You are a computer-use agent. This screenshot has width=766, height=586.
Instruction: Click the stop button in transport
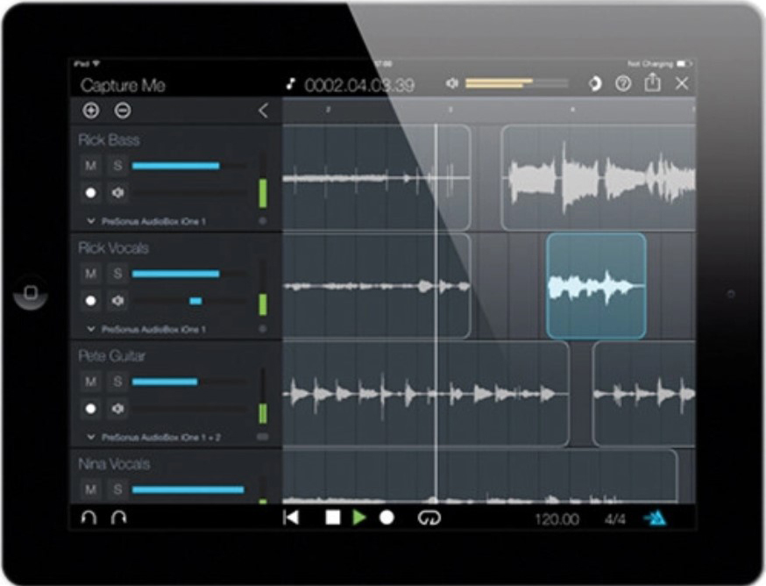pyautogui.click(x=333, y=518)
